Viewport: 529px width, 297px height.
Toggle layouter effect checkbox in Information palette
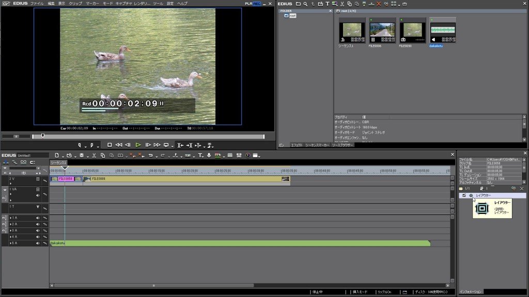tap(464, 195)
